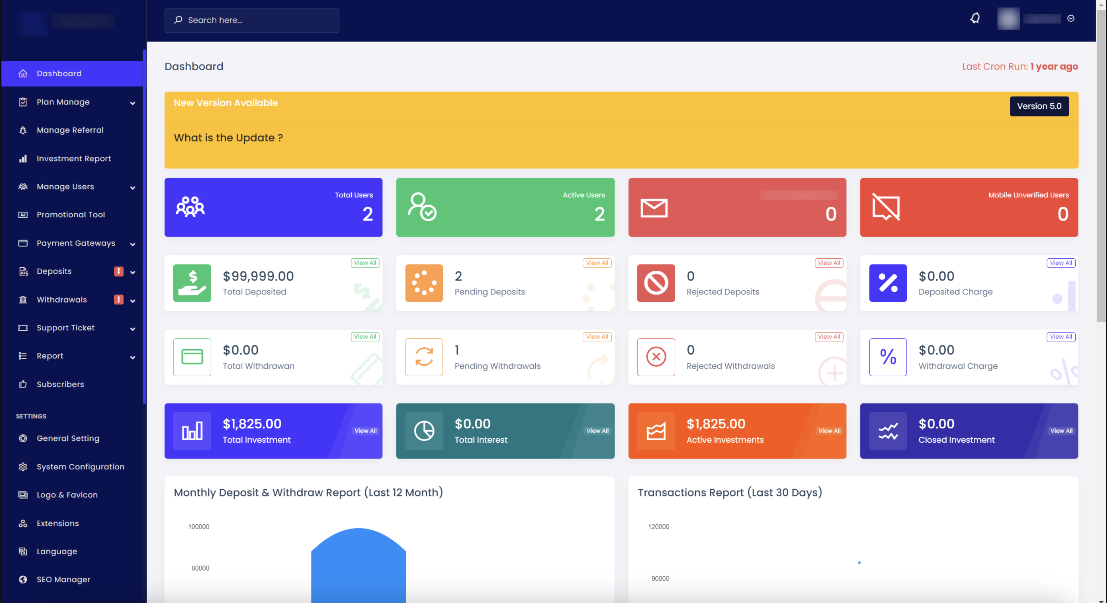Click the notification bell icon

click(975, 19)
